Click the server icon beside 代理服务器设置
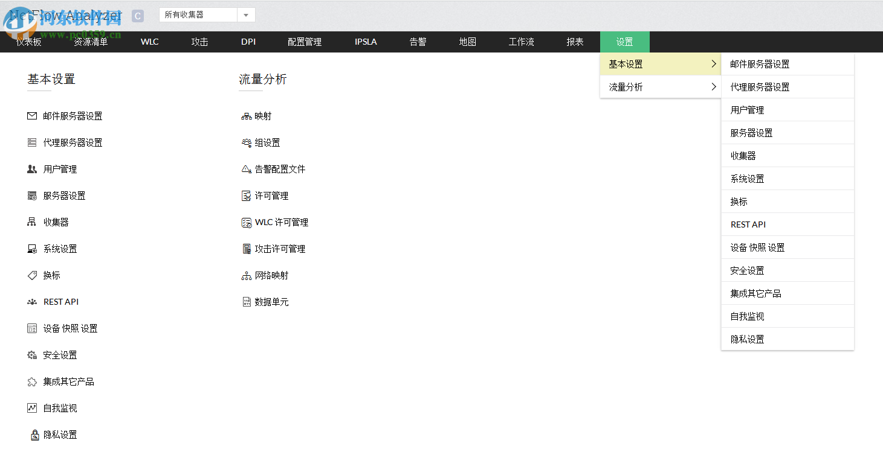This screenshot has height=452, width=883. (32, 142)
